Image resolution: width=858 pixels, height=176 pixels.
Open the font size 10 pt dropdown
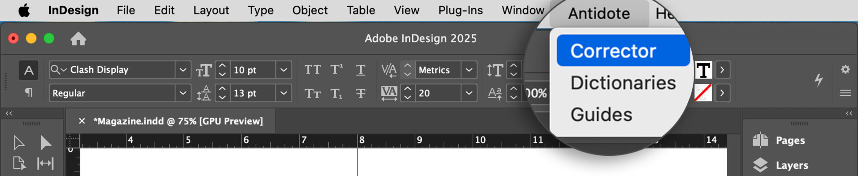(x=284, y=70)
